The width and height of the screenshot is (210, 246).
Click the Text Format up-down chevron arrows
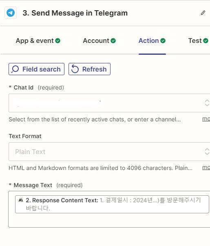click(207, 152)
